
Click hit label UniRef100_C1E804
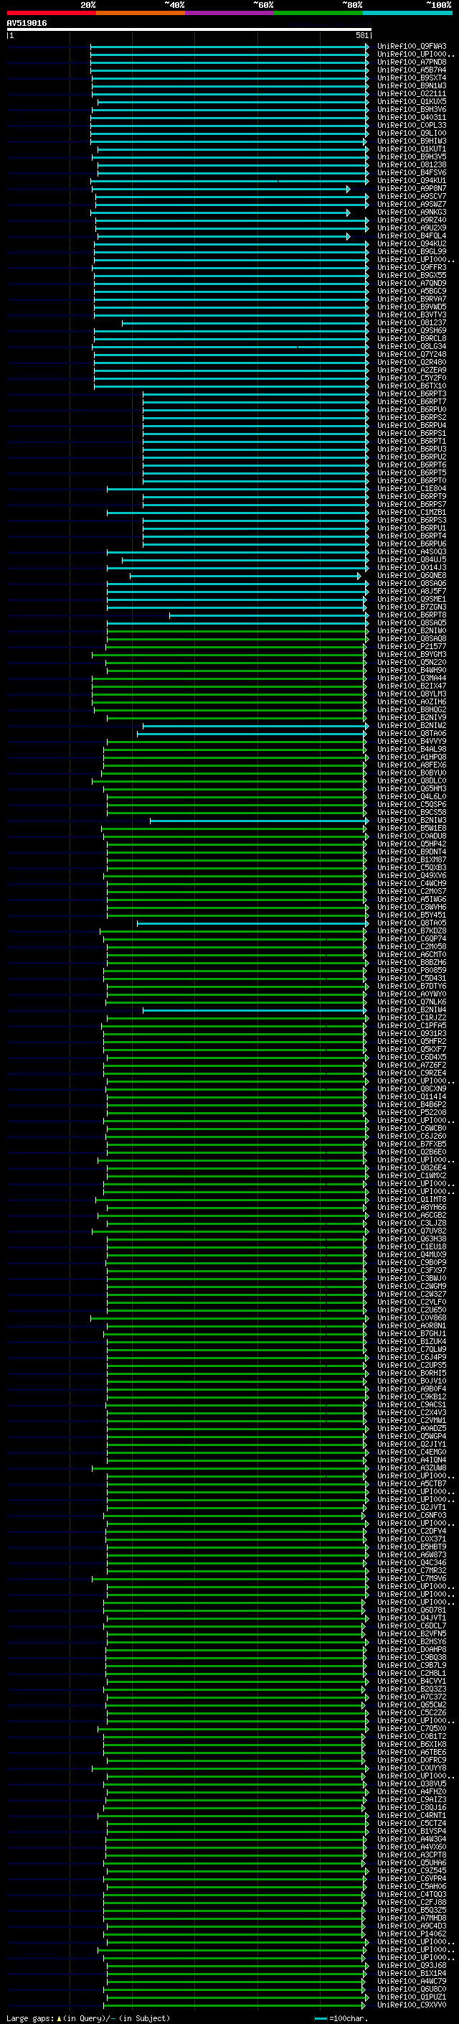click(412, 489)
